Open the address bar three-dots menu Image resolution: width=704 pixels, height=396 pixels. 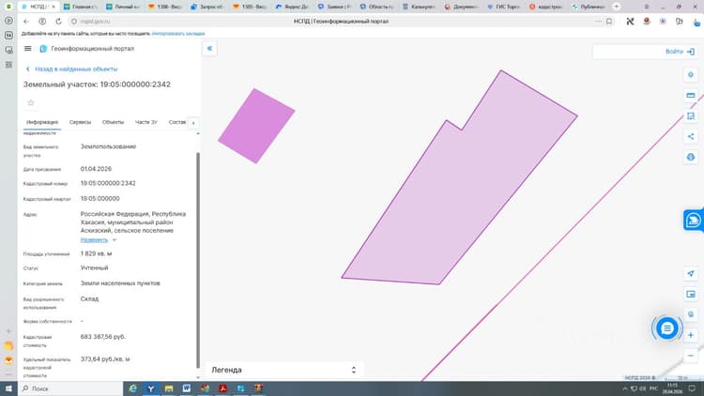(x=598, y=21)
